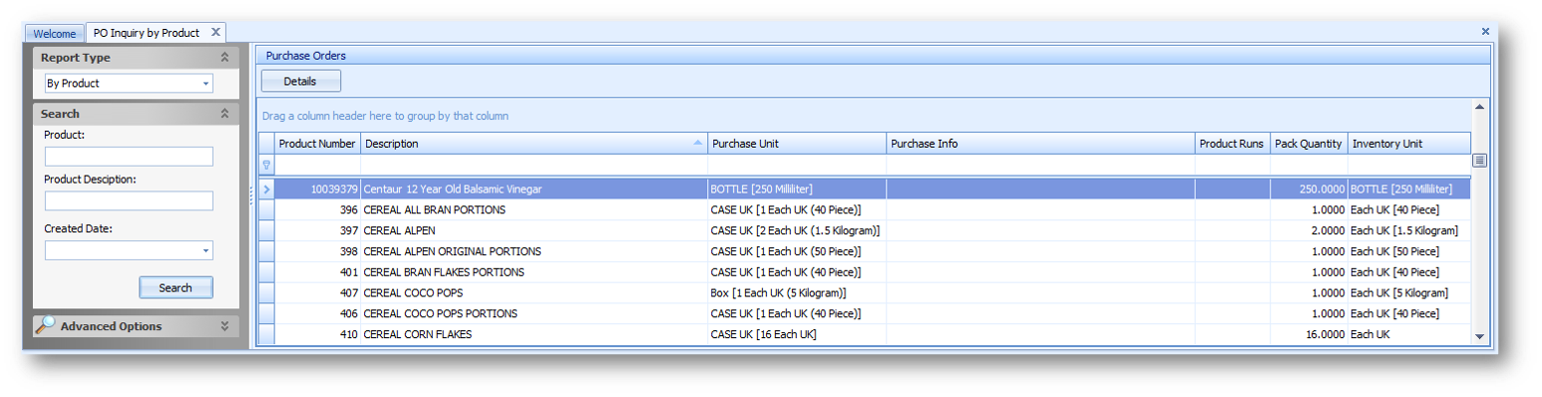Sort by Product Number column header
Viewport: 1542px width, 397px height.
tap(317, 144)
